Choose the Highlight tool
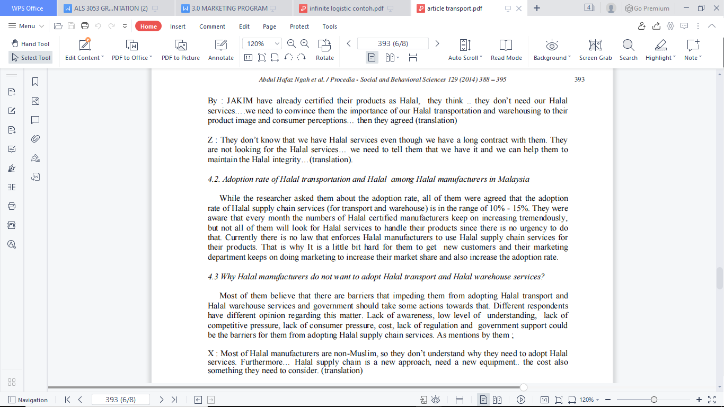724x407 pixels. pyautogui.click(x=660, y=50)
